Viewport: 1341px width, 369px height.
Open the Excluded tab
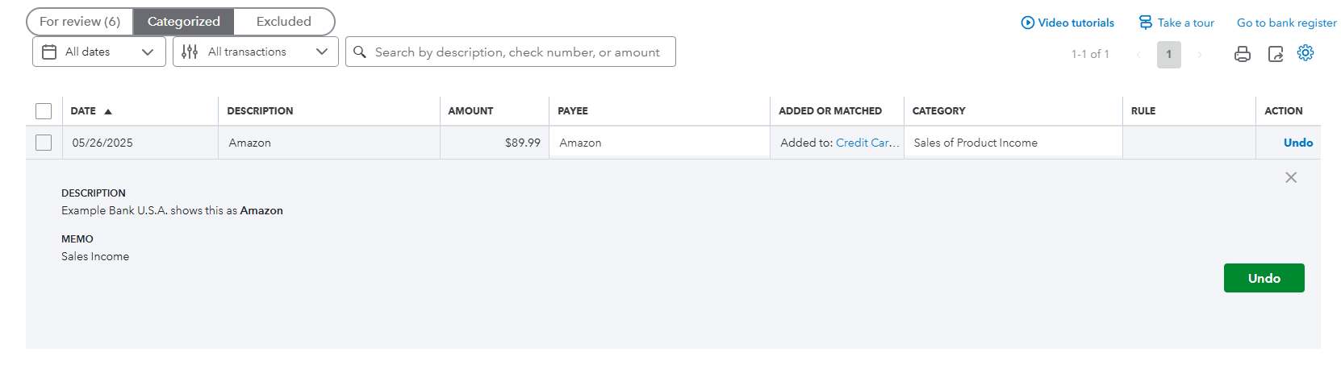(x=283, y=22)
